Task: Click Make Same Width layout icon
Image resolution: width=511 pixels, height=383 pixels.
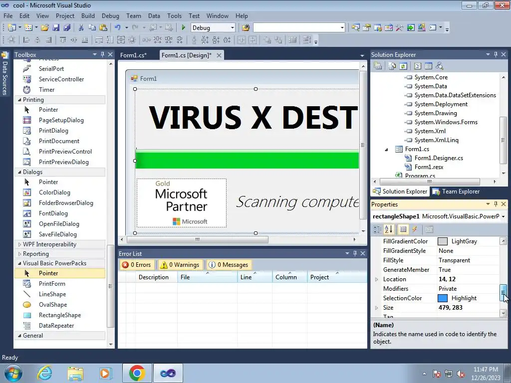Action: tap(99, 40)
